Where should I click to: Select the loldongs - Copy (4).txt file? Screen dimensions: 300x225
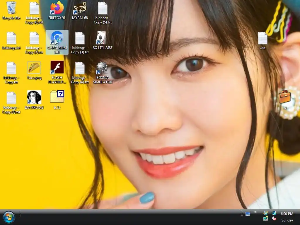click(x=80, y=73)
